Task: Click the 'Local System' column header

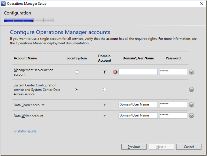Action: [77, 58]
